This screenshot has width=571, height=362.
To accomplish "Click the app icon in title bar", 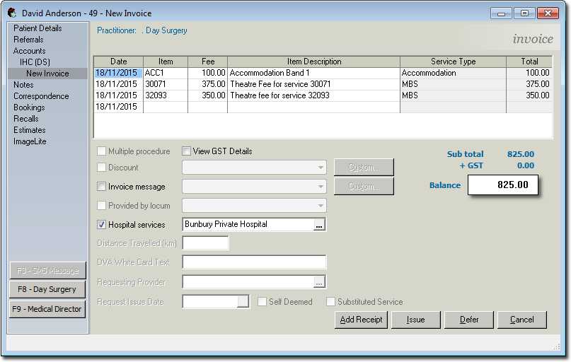I will 12,13.
